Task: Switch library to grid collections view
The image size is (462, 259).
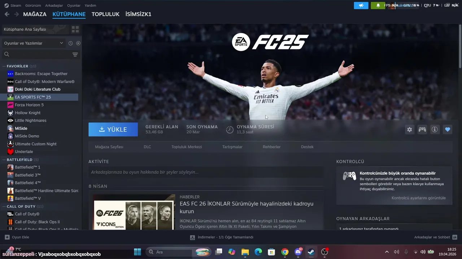Action: 75,29
